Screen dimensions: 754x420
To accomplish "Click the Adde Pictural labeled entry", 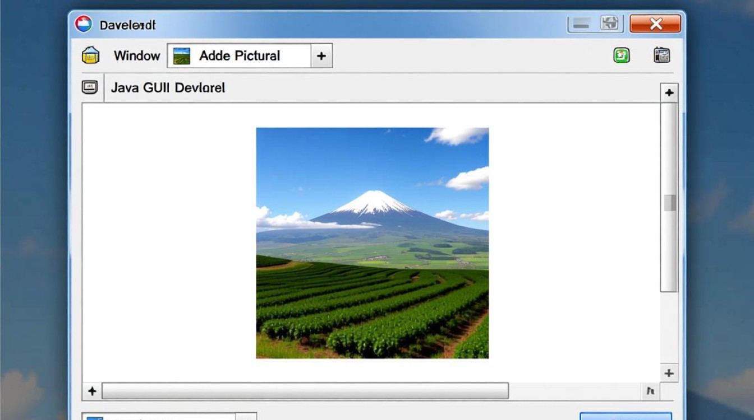I will tap(240, 55).
